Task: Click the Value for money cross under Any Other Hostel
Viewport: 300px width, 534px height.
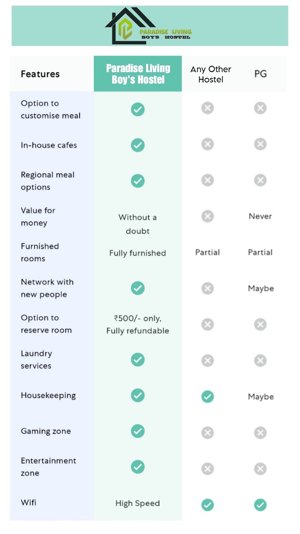Action: point(207,216)
